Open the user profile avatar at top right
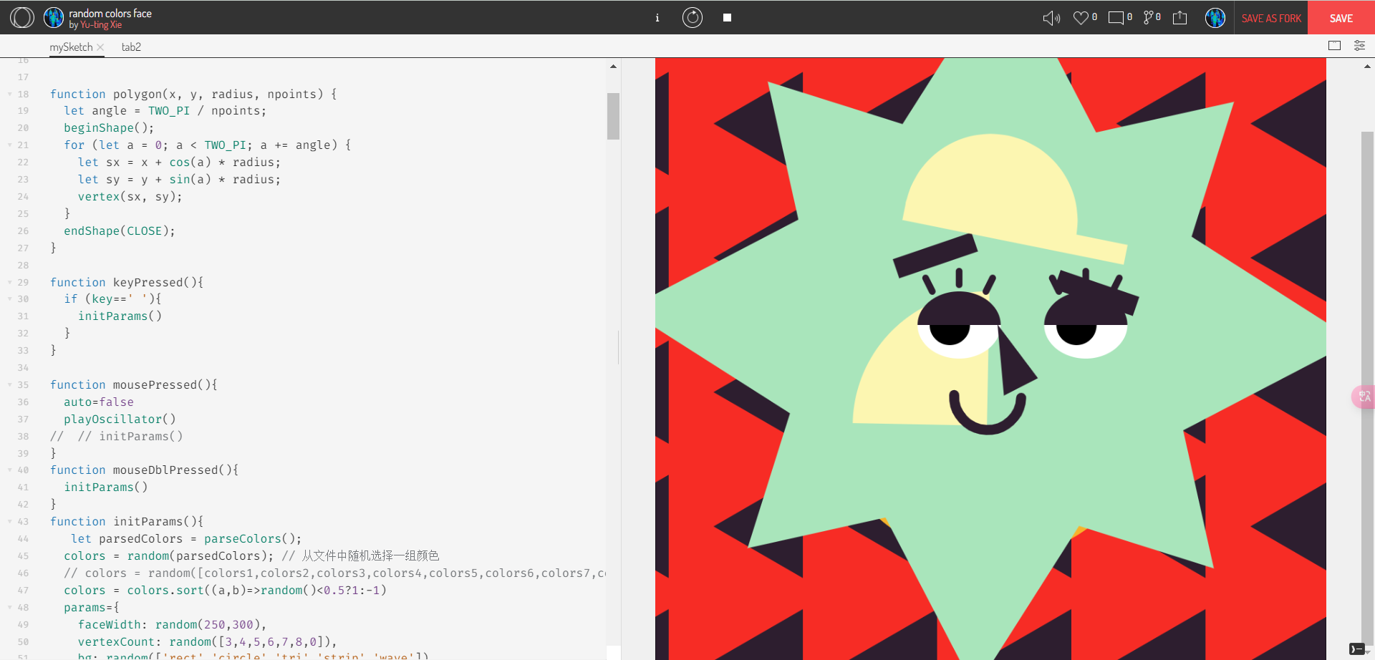 [x=1215, y=18]
